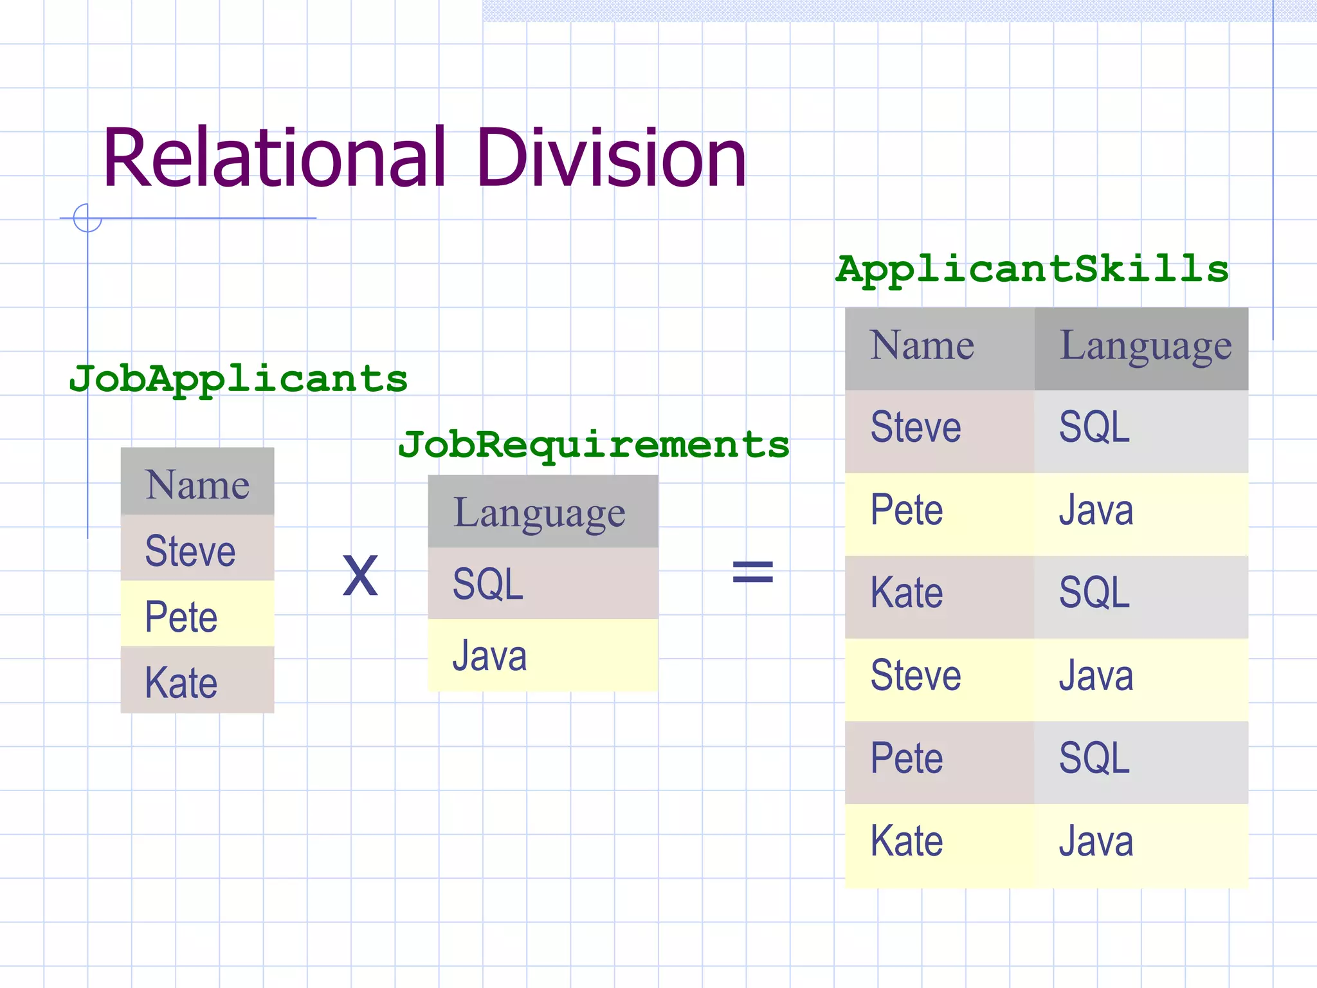
Task: Click the Name header in JobApplicants table
Action: click(197, 481)
